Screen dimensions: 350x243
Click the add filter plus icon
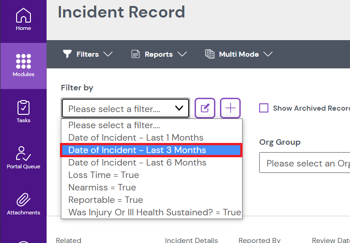(231, 108)
